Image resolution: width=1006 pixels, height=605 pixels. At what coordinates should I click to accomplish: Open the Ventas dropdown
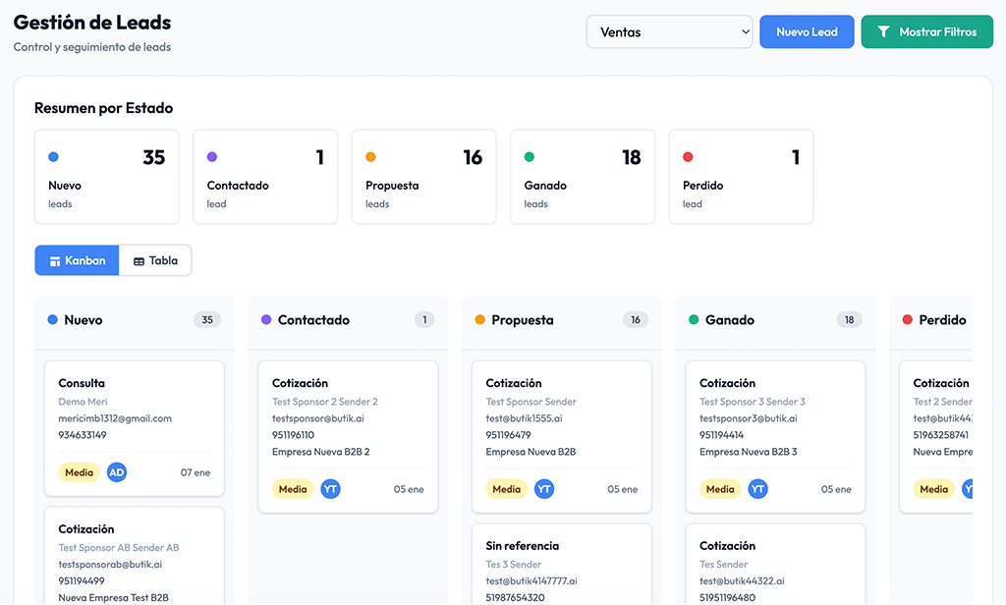pos(669,32)
